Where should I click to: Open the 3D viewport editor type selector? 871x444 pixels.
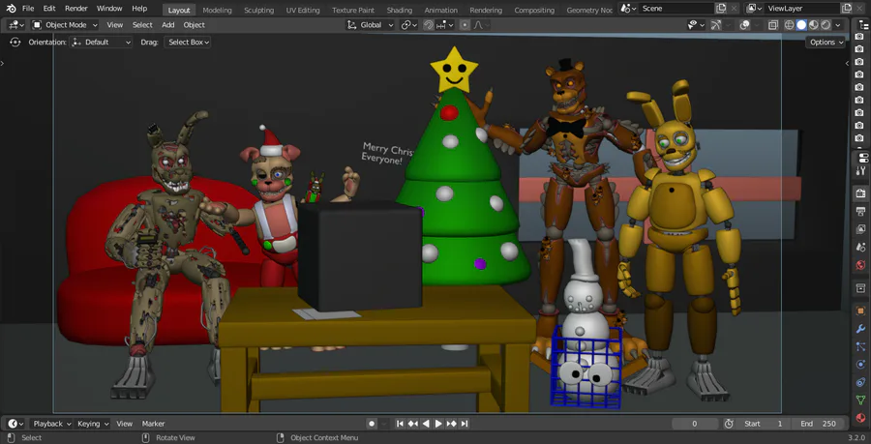pos(16,25)
